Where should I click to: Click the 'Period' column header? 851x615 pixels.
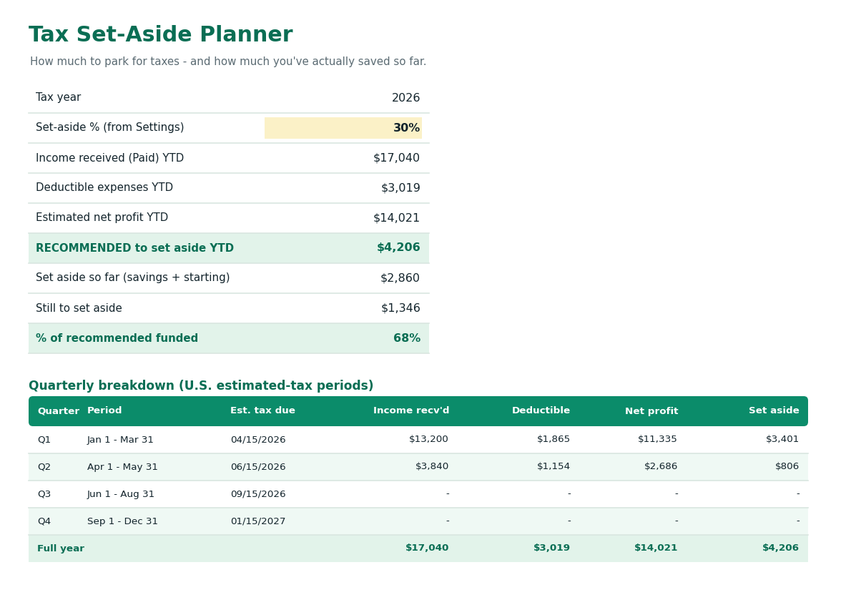click(x=104, y=410)
